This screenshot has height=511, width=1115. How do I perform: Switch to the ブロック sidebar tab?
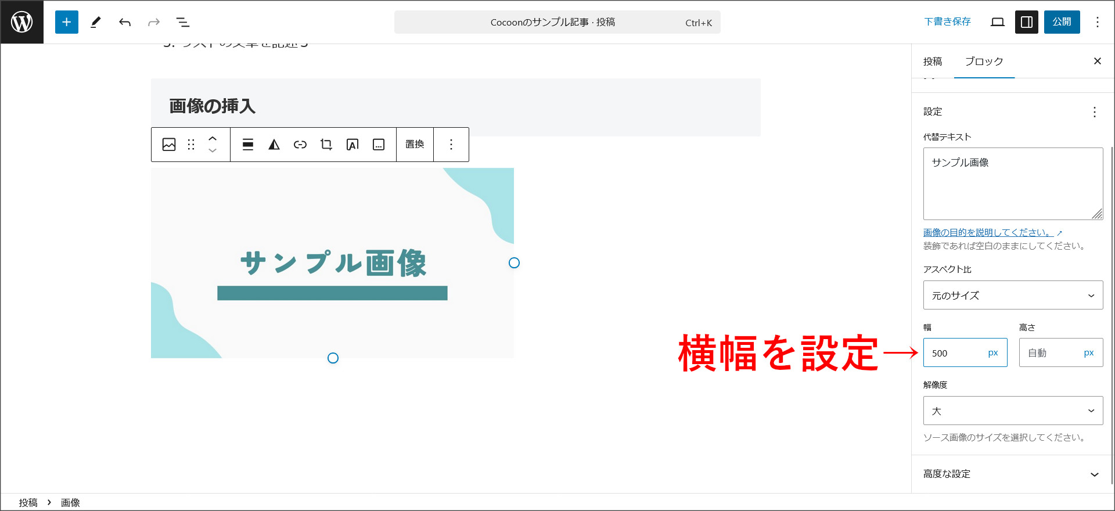pyautogui.click(x=984, y=62)
